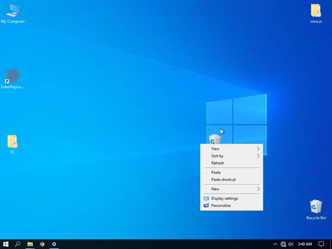This screenshot has height=249, width=332.
Task: Choose Refresh in the context menu
Action: (231, 163)
